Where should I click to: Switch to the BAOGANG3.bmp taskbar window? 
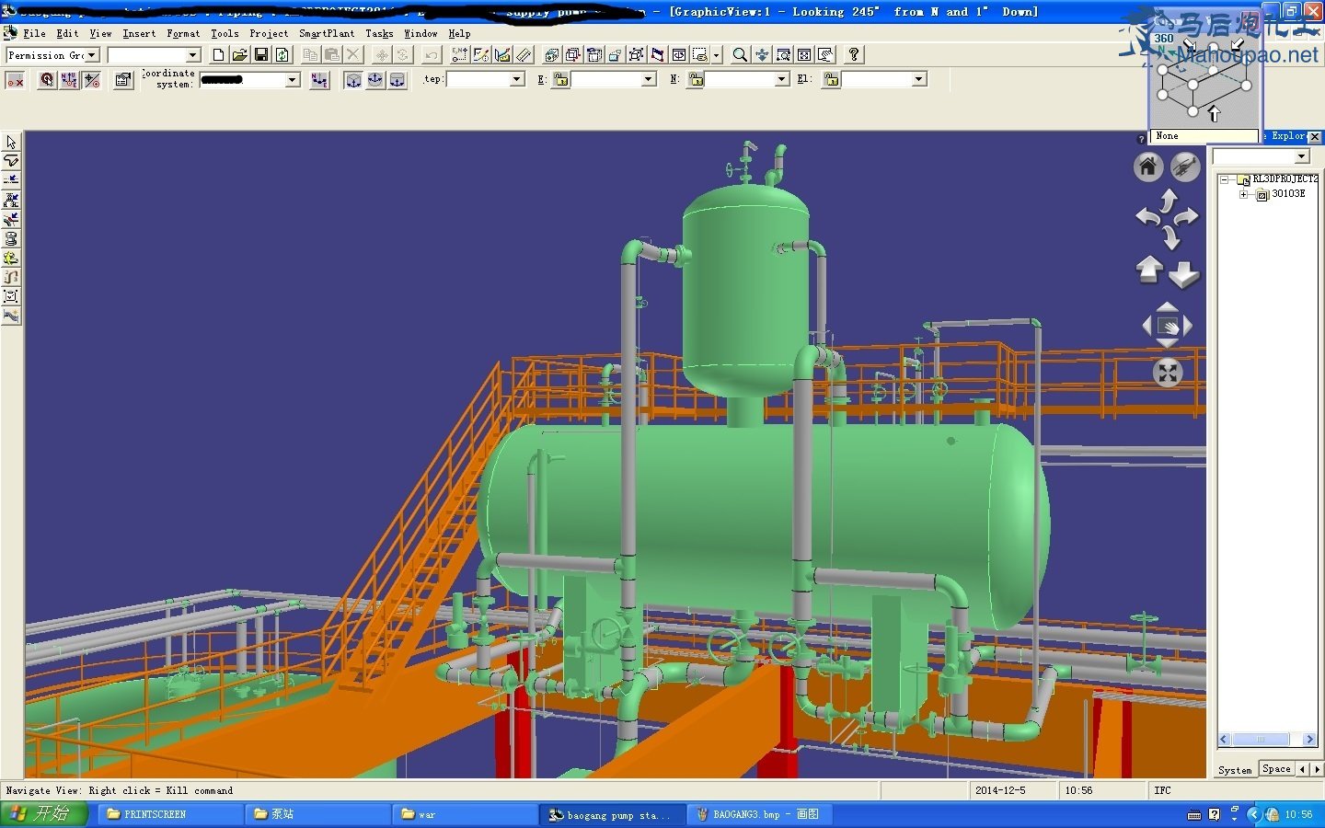(759, 814)
